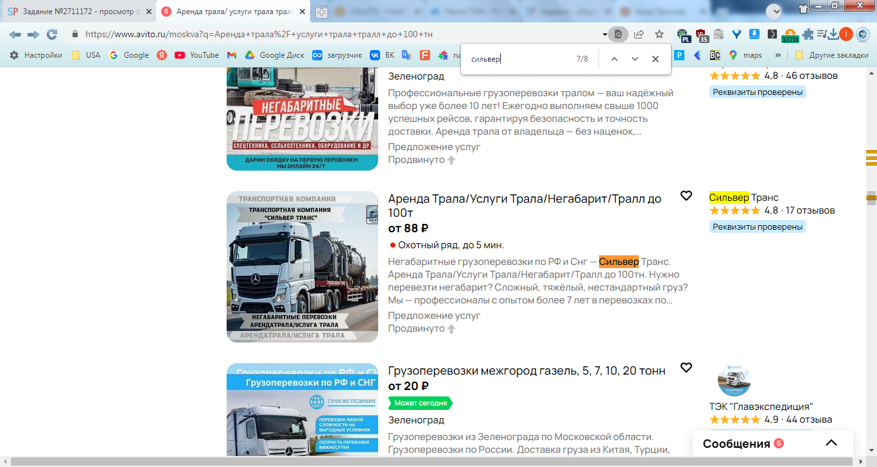Open the media control music-note icon
This screenshot has width=877, height=467.
822,35
